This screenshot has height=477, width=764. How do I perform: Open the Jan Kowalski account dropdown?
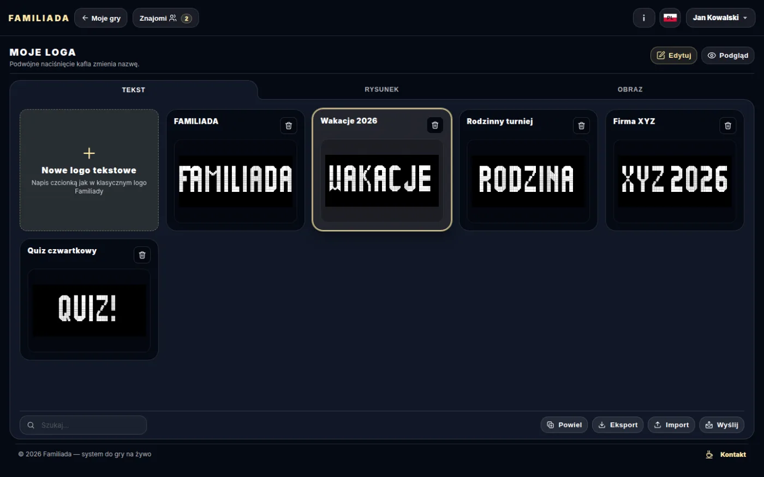[720, 18]
